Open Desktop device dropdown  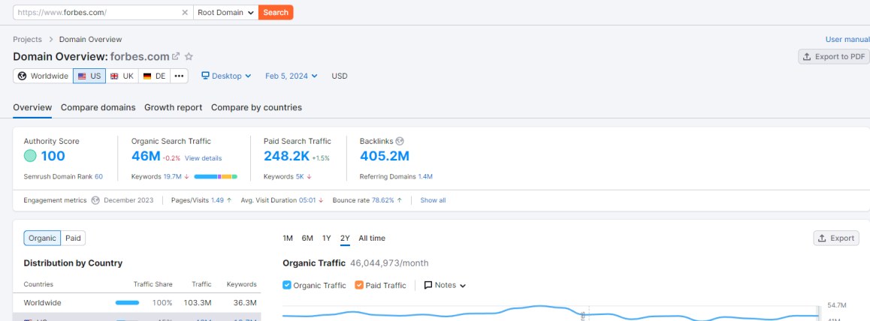226,76
